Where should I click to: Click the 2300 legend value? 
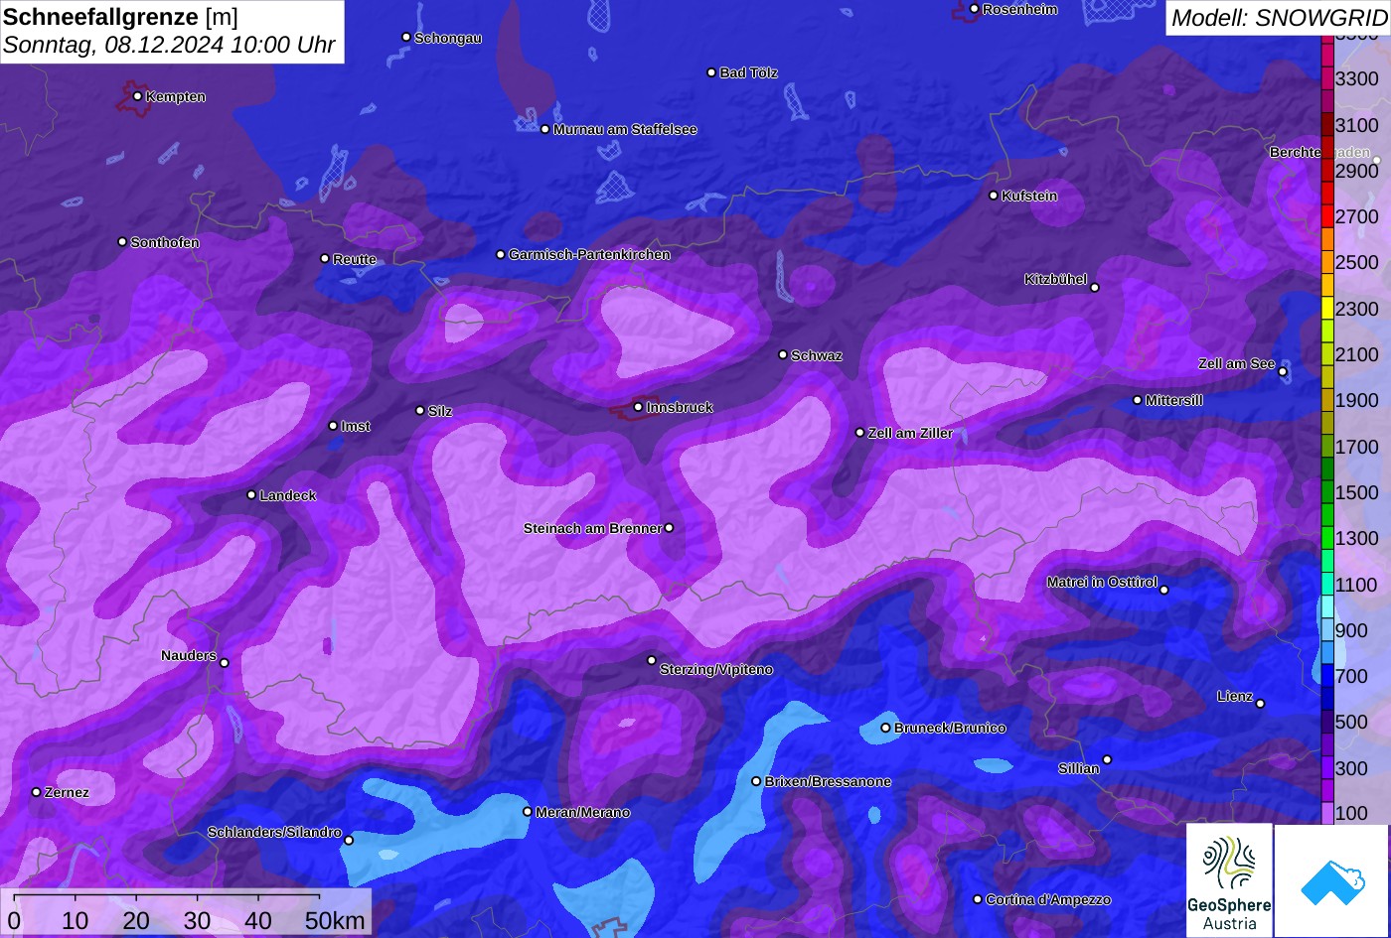(x=1357, y=309)
